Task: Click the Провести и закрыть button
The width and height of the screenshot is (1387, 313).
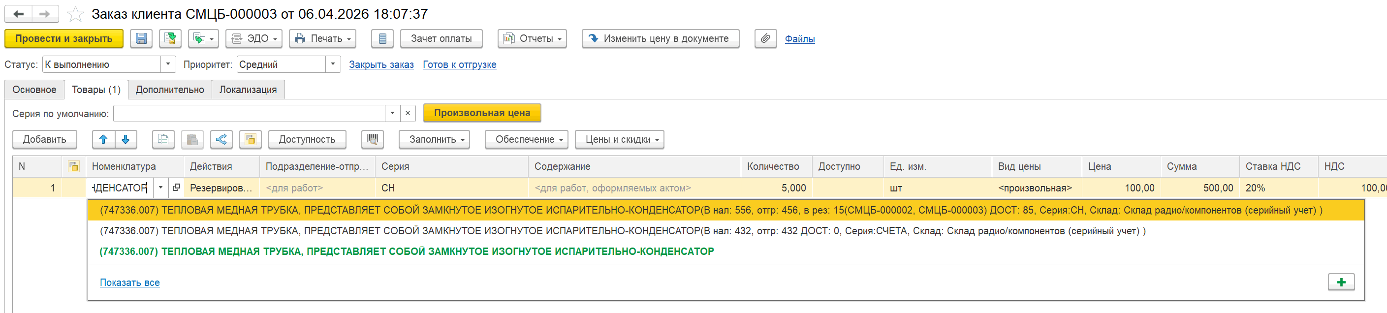Action: click(x=63, y=39)
